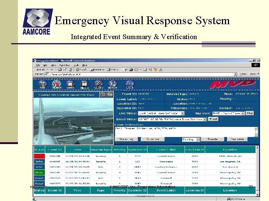Click the browser Print icon
The height and width of the screenshot is (201, 269).
tap(131, 70)
